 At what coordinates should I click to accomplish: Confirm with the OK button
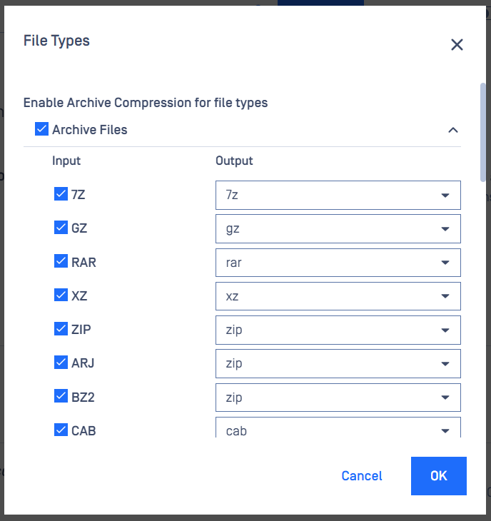[438, 476]
